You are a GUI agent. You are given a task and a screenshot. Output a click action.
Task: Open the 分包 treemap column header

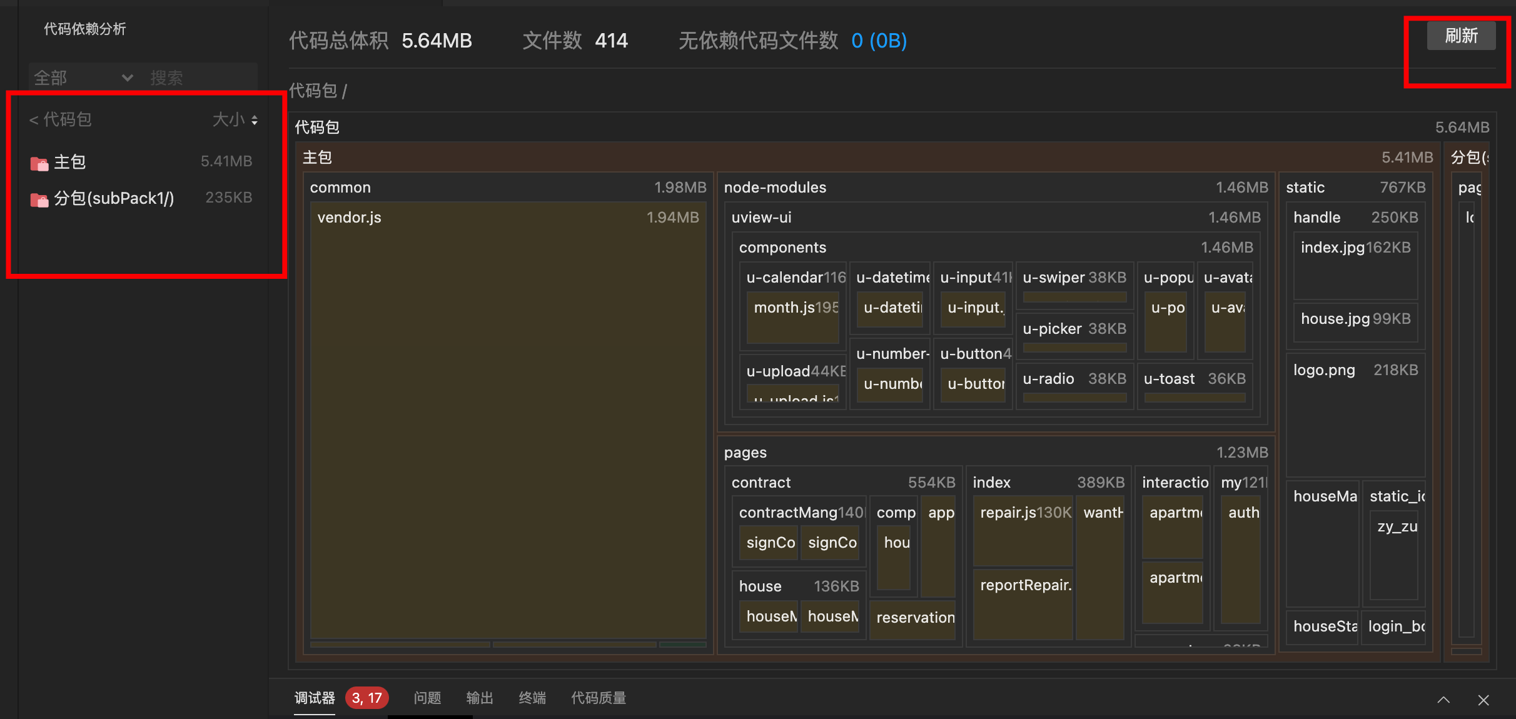tap(1467, 157)
